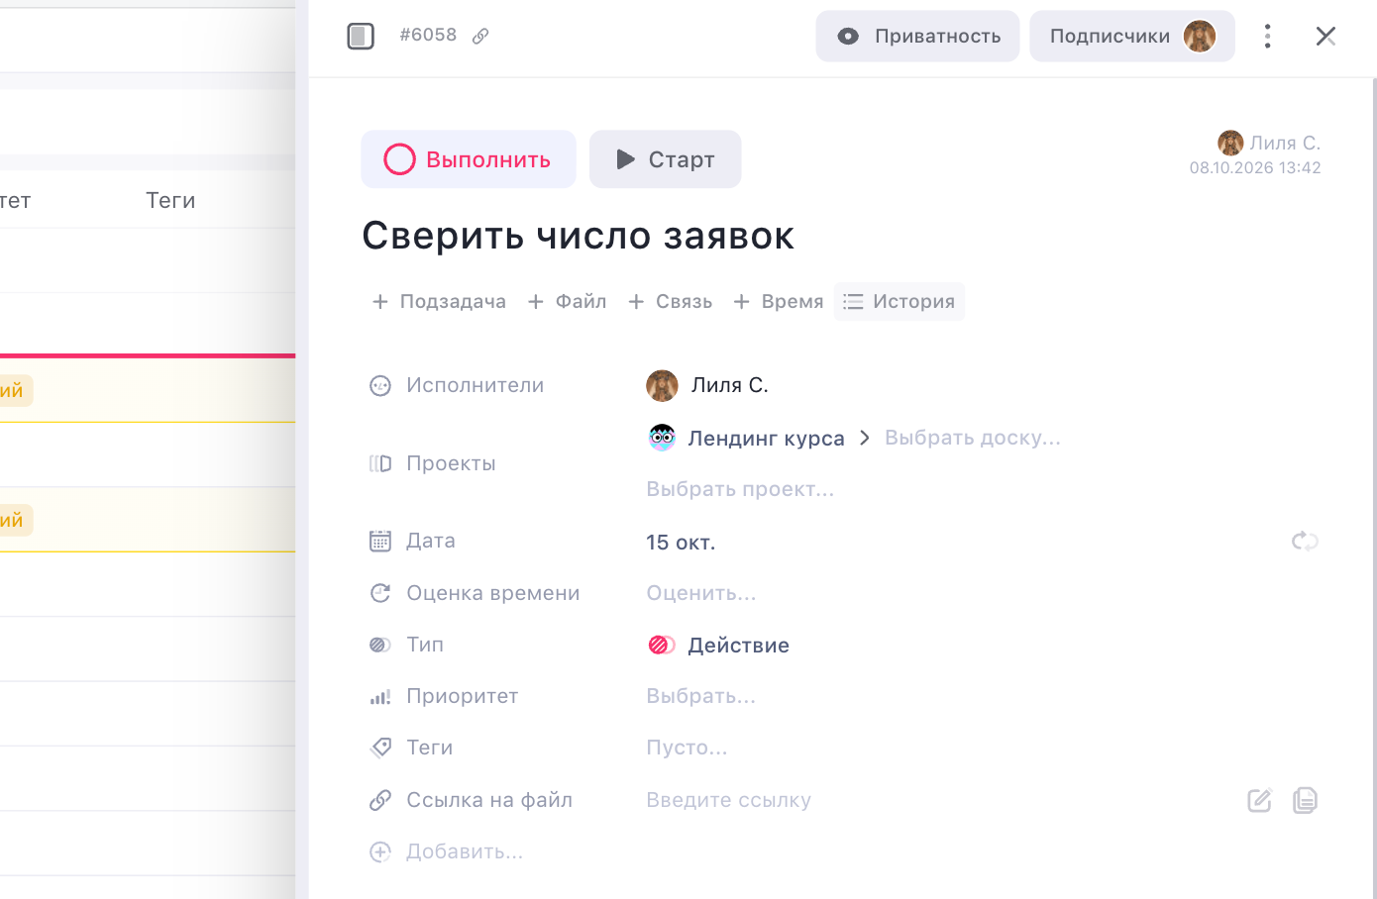Close the task detail panel
Screen dimensions: 1377x899
[x=1325, y=37]
